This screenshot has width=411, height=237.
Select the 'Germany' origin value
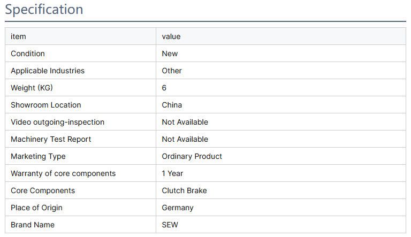[x=178, y=208]
